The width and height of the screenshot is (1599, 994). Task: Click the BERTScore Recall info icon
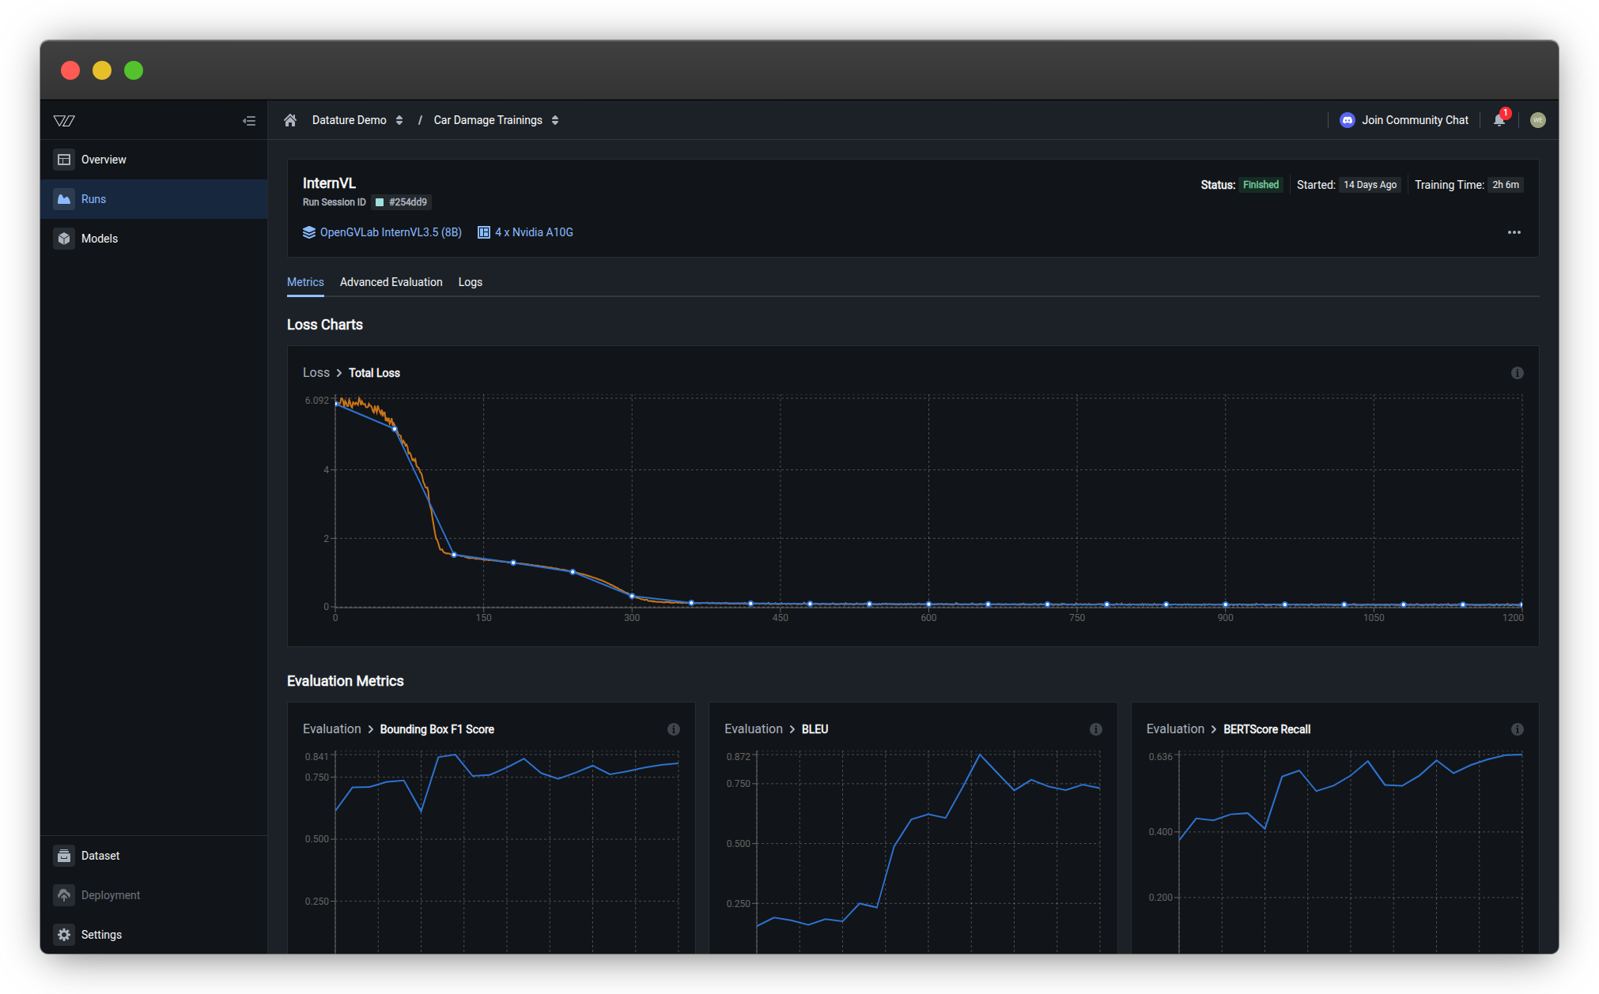1517,729
